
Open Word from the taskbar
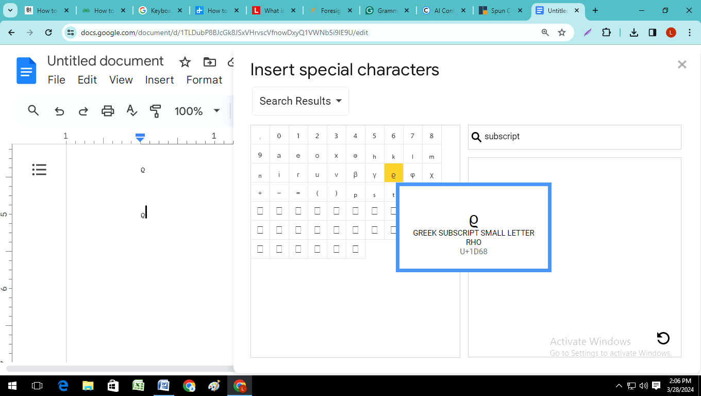164,385
